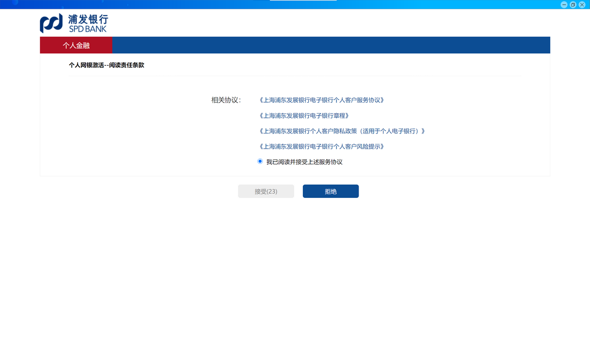Minimize the online banking window
The image size is (590, 353).
pyautogui.click(x=564, y=5)
